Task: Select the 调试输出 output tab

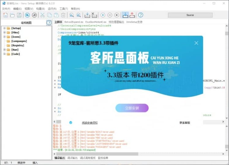Action: pos(73,158)
